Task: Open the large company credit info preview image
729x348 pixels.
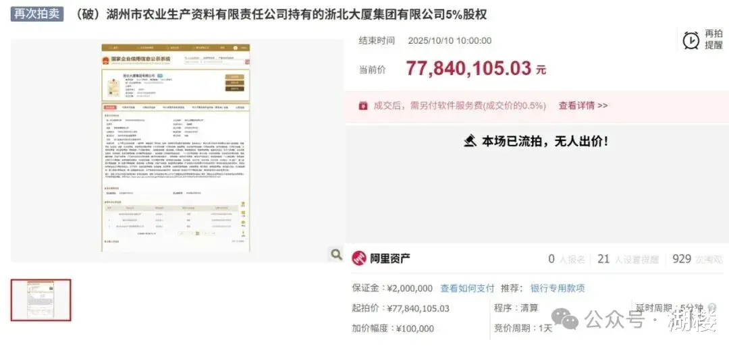Action: click(175, 148)
